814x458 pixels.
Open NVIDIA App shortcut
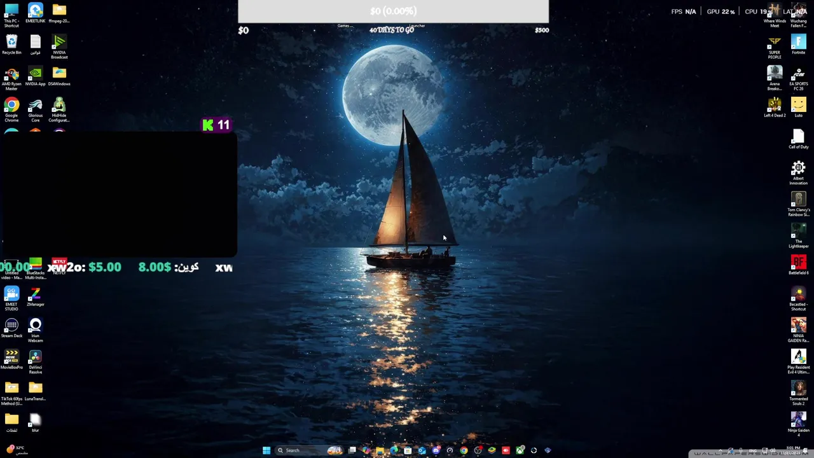point(35,76)
